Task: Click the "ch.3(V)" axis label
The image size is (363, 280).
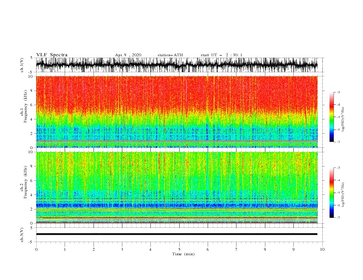Action: [x=22, y=235]
